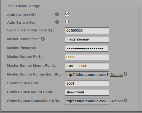Screen dimensions: 142x113
Task: Open the Master Username info tooltip icon
Action: pyautogui.click(x=43, y=39)
